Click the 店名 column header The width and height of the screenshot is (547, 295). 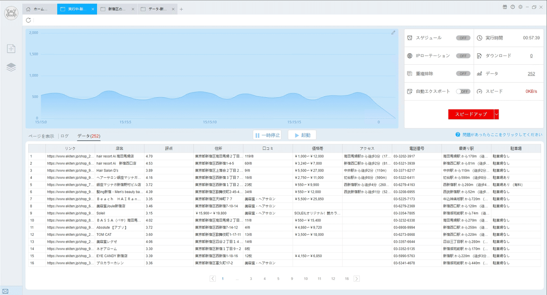coord(119,148)
